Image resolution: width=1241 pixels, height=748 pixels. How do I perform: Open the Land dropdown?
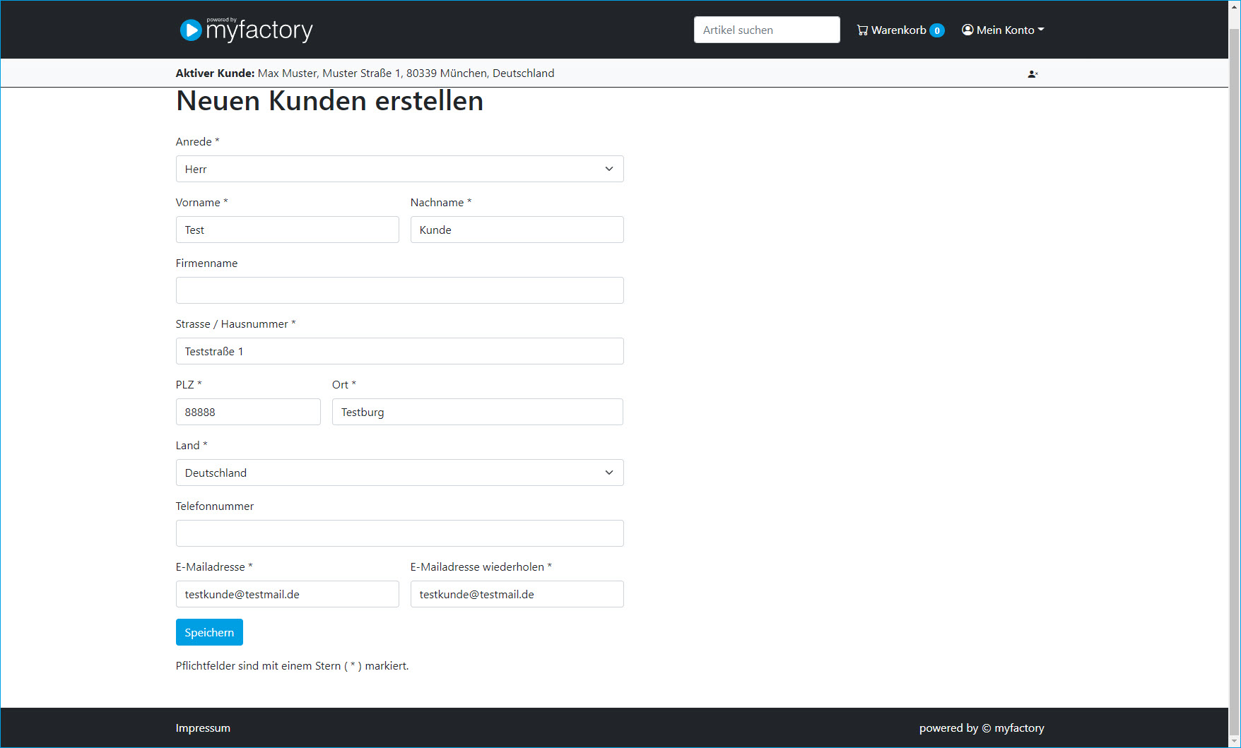coord(400,473)
